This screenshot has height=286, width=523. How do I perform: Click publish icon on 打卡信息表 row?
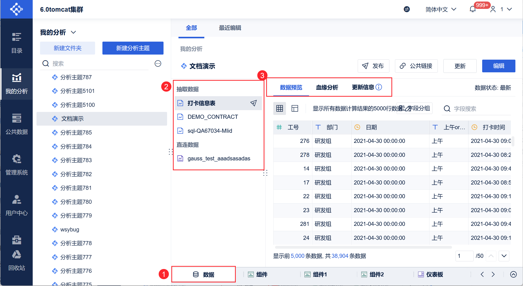point(253,103)
